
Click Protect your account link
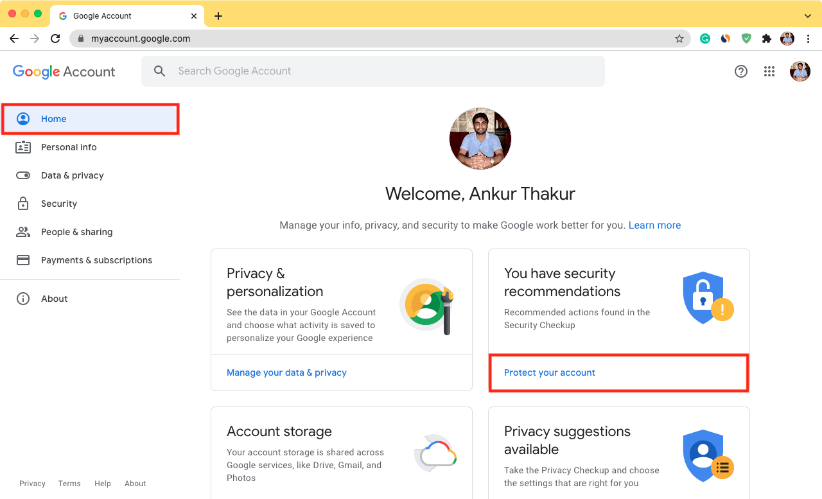coord(550,372)
